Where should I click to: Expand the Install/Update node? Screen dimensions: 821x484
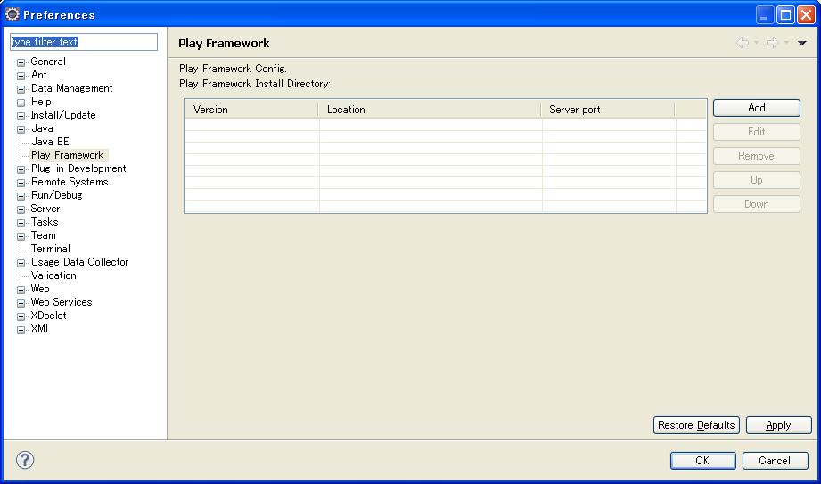(x=21, y=116)
